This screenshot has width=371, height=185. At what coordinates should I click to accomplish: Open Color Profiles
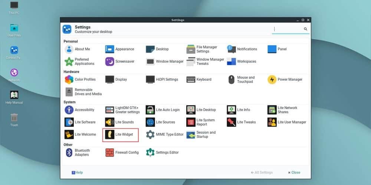pyautogui.click(x=80, y=80)
